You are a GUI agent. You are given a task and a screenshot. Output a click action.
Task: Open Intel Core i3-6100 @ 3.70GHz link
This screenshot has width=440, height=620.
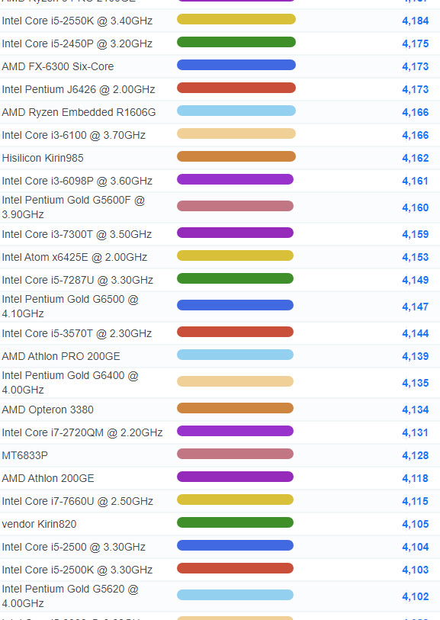point(73,135)
